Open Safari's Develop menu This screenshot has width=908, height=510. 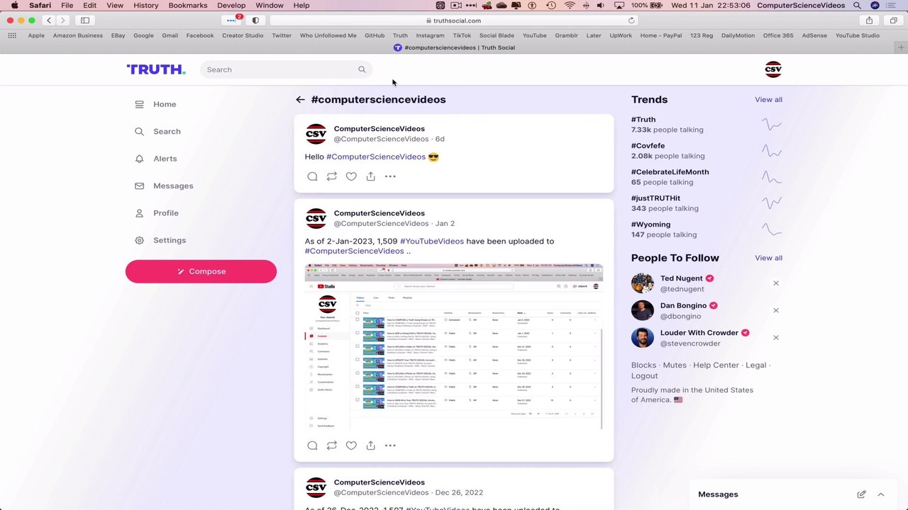(x=231, y=6)
